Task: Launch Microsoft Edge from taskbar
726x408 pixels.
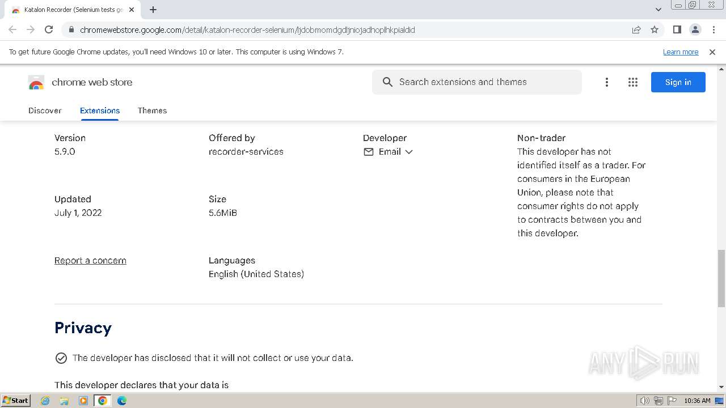Action: (122, 401)
